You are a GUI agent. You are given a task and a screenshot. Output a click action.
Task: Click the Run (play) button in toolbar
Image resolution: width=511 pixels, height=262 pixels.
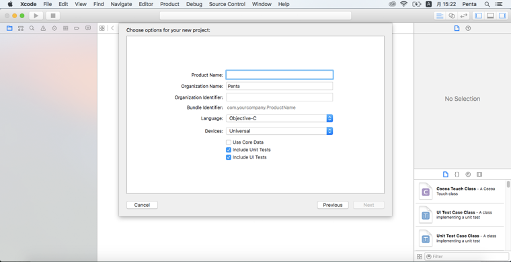[36, 15]
